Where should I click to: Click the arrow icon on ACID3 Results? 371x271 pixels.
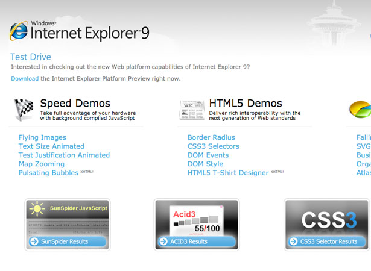[163, 241]
